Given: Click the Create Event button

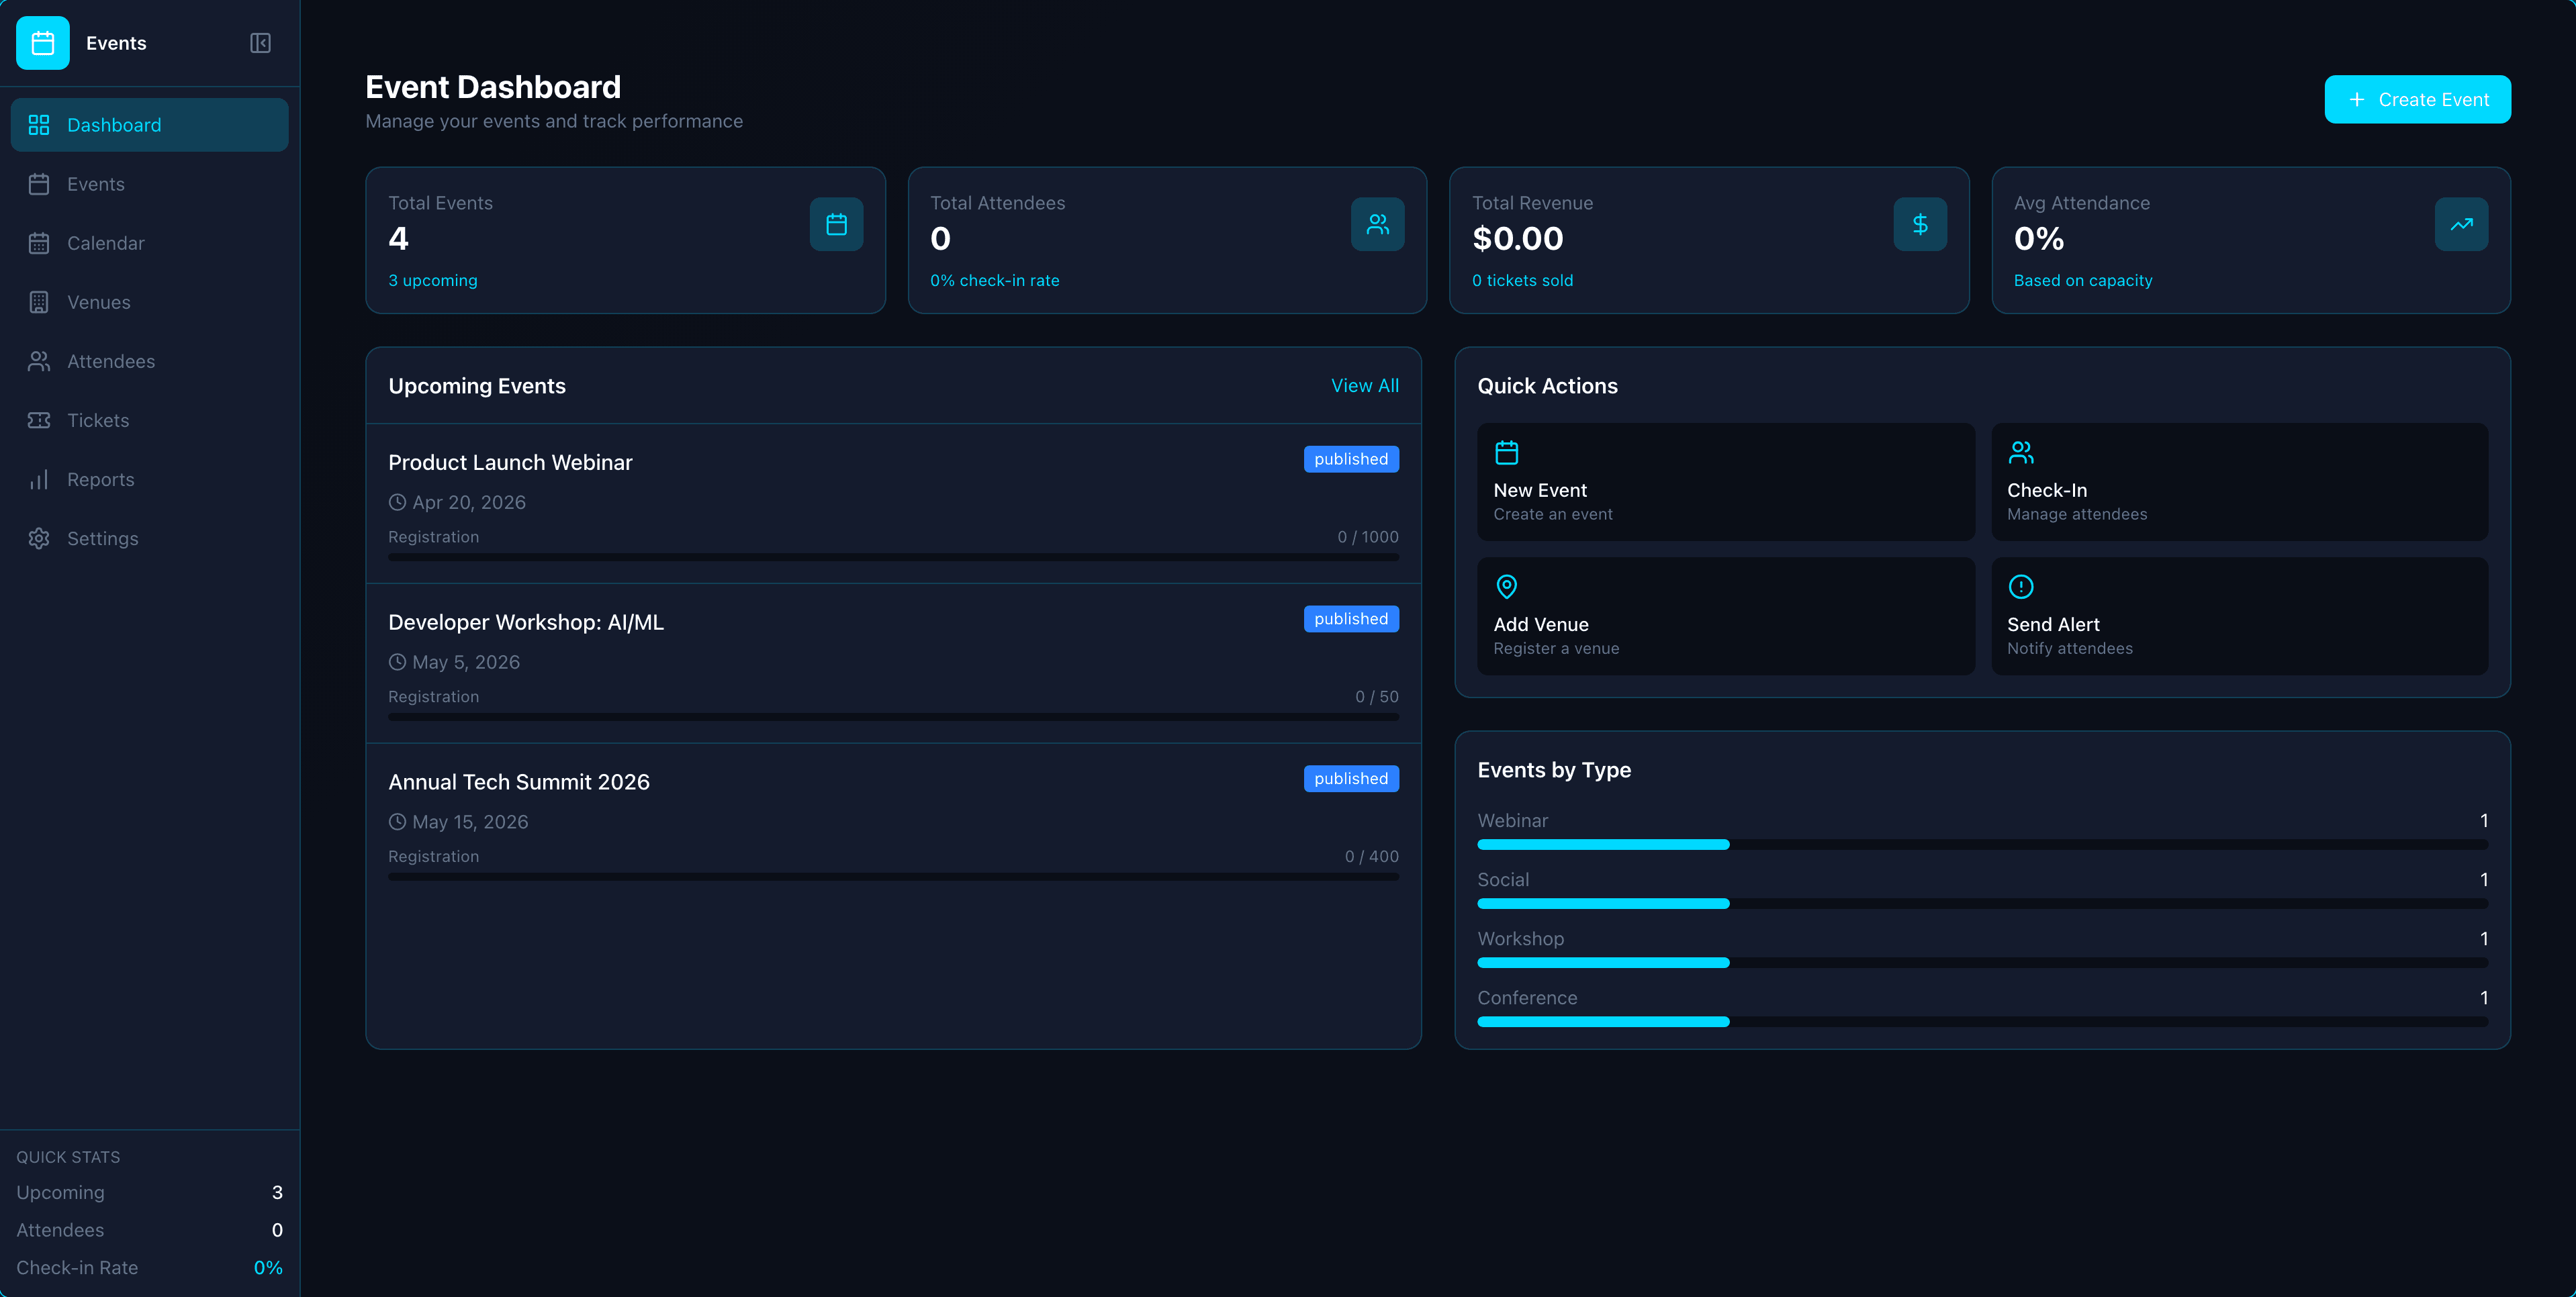Looking at the screenshot, I should 2417,100.
